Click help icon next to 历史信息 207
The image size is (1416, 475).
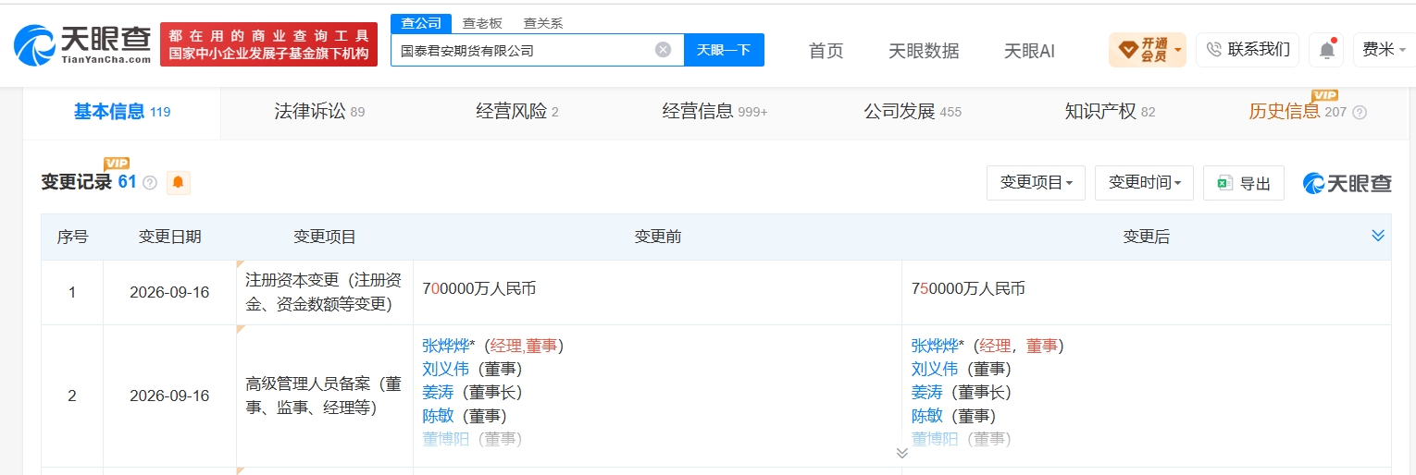1359,113
